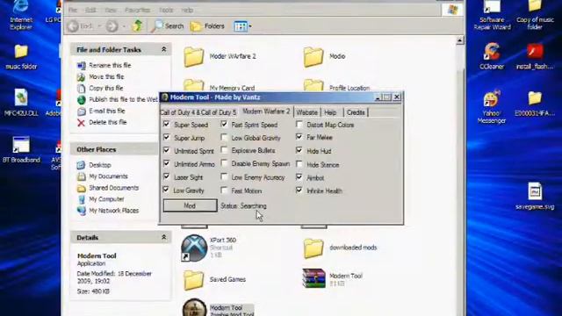Launch Yahoo! Messenger shortcut
The width and height of the screenshot is (562, 316).
click(x=492, y=107)
